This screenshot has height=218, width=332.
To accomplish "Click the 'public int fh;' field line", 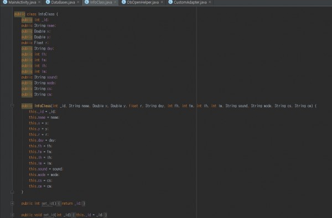I will 34,54.
